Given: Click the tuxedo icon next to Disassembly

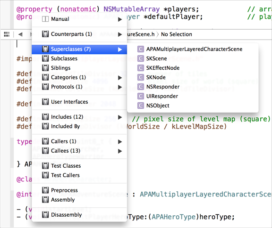Looking at the screenshot, I should (45, 215).
